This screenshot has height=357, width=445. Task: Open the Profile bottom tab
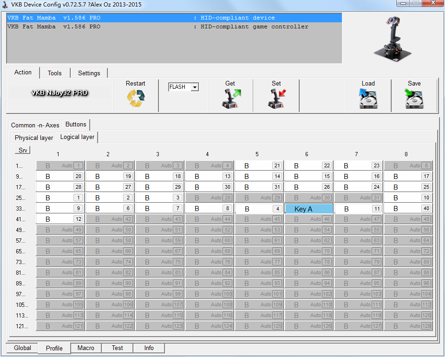tap(54, 348)
